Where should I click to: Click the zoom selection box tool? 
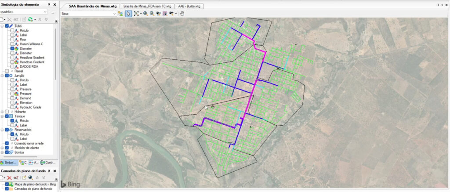coord(165,14)
